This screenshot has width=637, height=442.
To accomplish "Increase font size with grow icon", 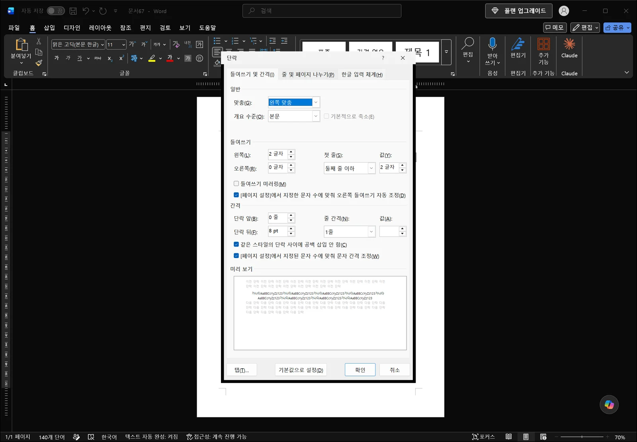I will pyautogui.click(x=132, y=44).
